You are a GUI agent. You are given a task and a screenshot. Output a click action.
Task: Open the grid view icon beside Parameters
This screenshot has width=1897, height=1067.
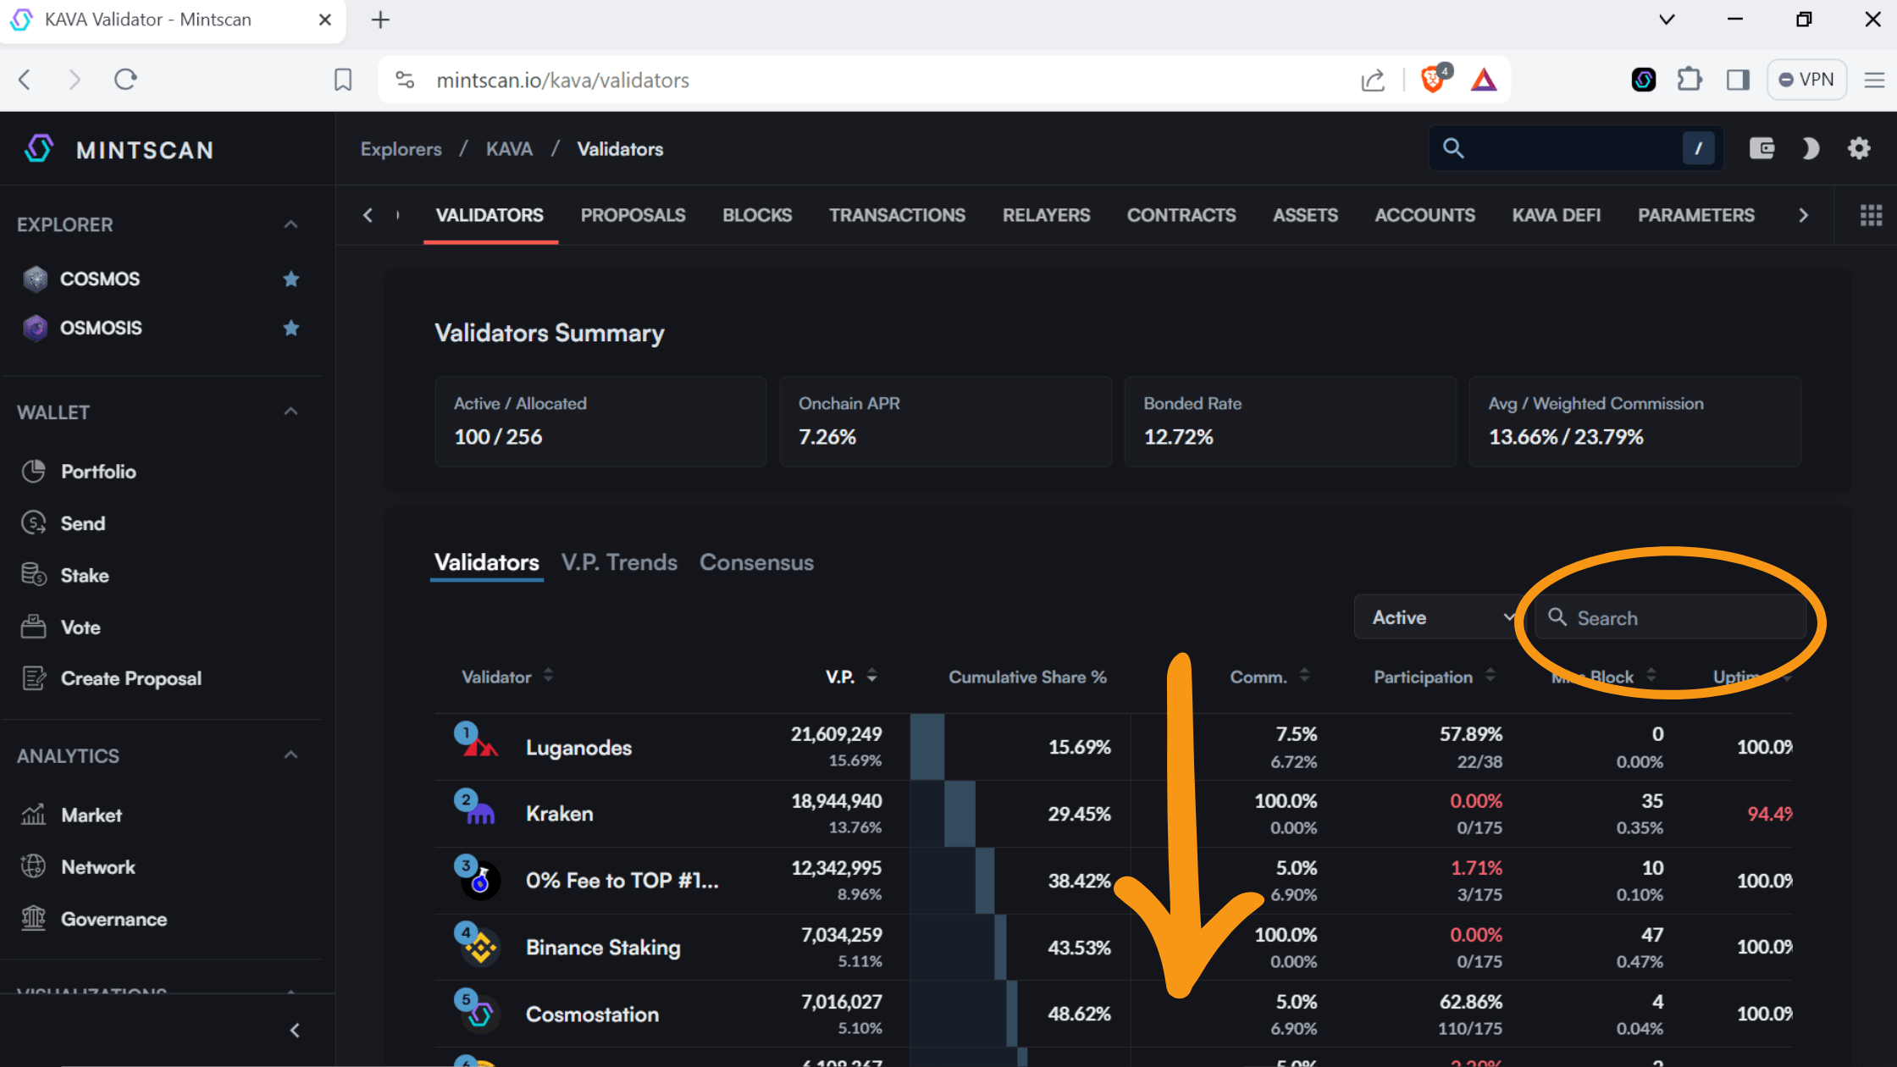coord(1870,214)
